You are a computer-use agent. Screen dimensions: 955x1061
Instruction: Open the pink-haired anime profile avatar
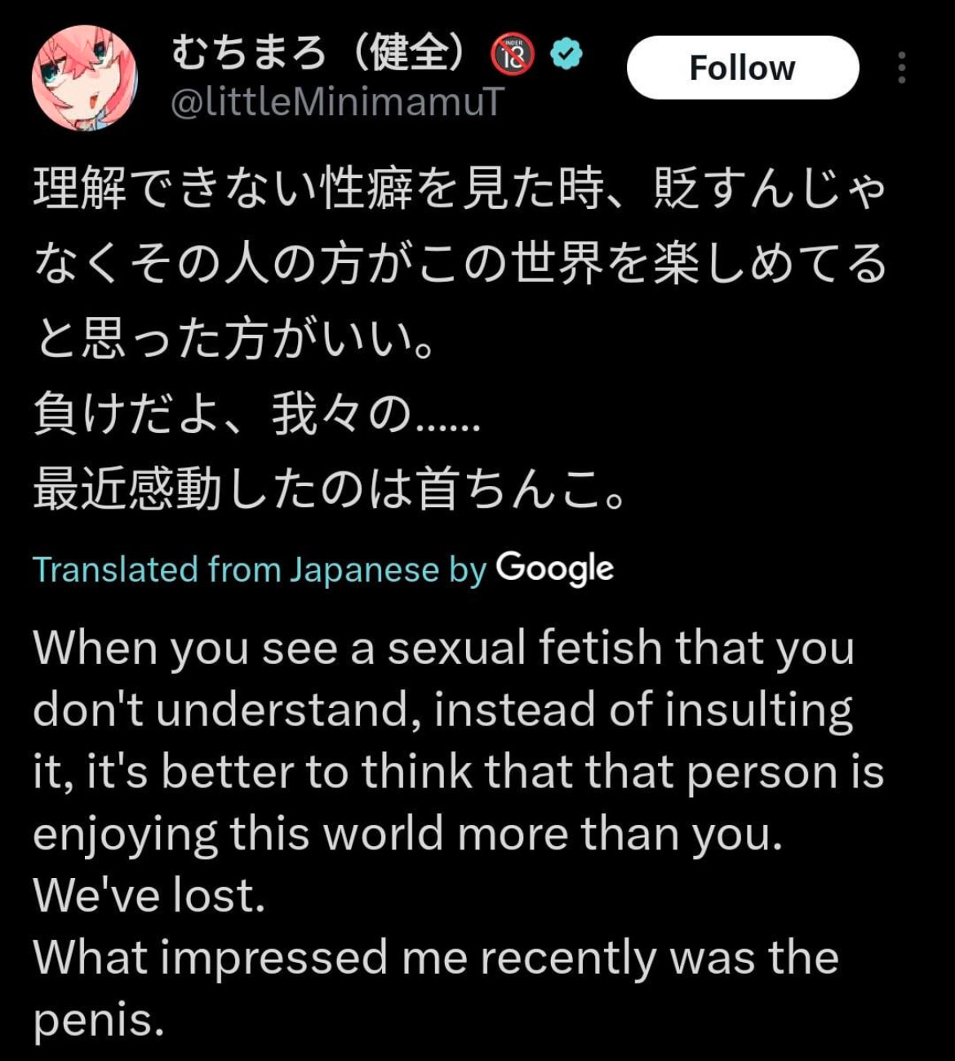coord(84,78)
